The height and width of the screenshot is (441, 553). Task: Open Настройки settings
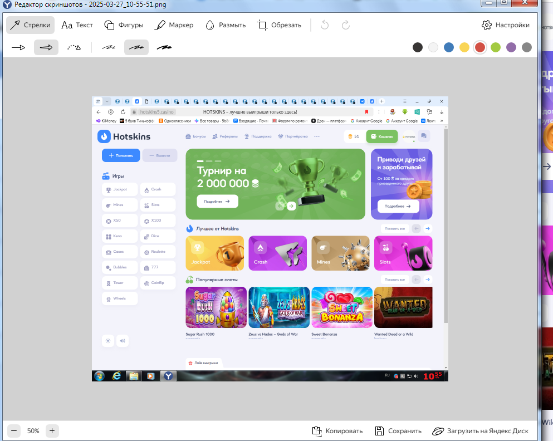coord(506,25)
